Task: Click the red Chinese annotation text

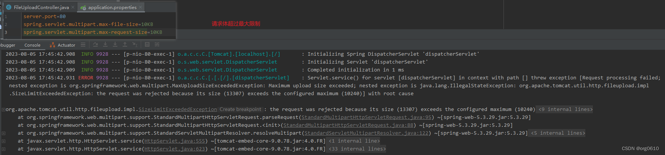Action: [x=236, y=24]
